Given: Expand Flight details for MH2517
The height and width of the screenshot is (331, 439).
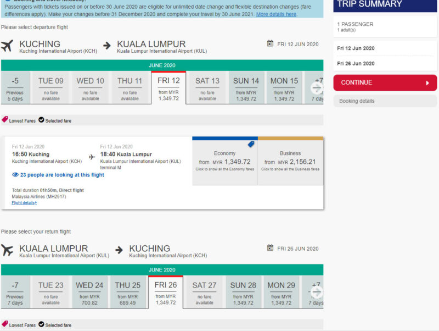Looking at the screenshot, I should click(24, 203).
